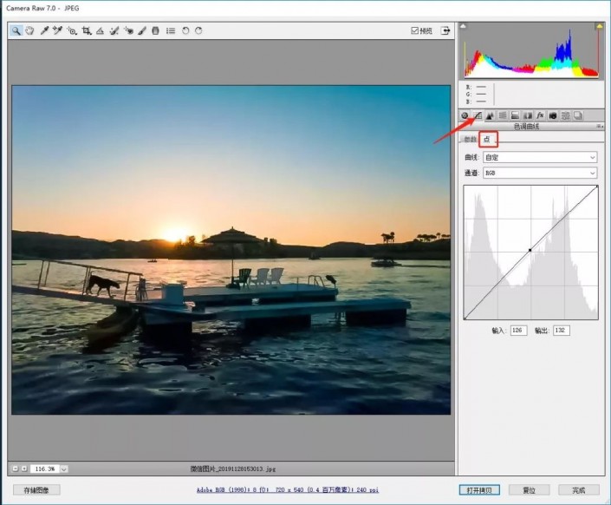
Task: Toggle shadow clipping warning on histogram
Action: click(x=464, y=26)
